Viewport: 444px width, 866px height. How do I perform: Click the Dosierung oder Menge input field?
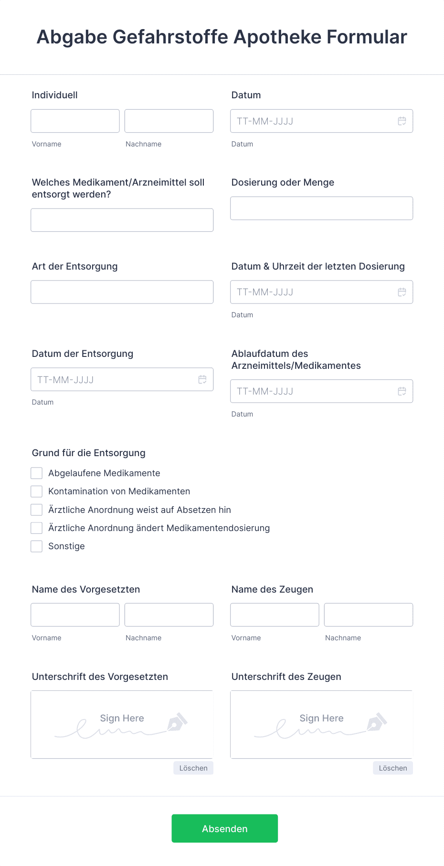point(321,208)
